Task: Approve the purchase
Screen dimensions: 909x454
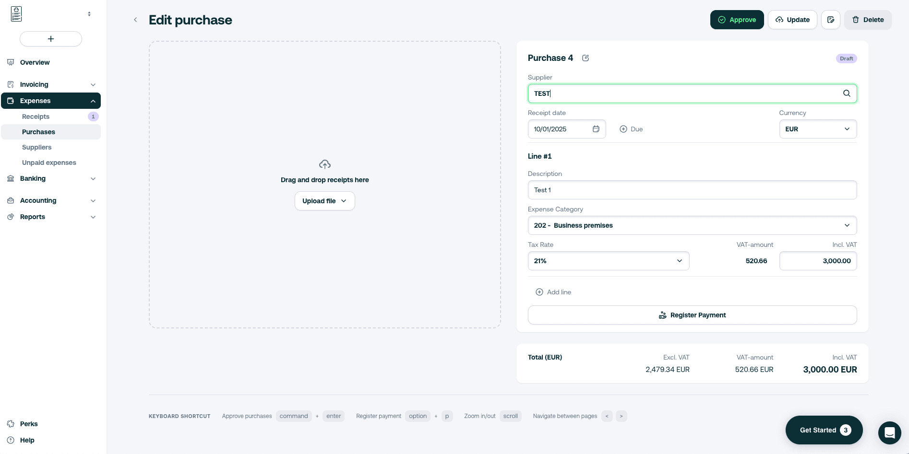Action: pos(737,20)
